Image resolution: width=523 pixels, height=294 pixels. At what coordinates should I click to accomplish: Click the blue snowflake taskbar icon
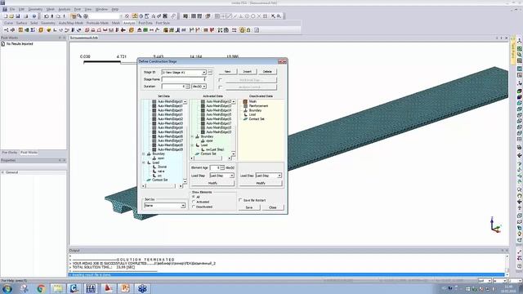point(142,288)
